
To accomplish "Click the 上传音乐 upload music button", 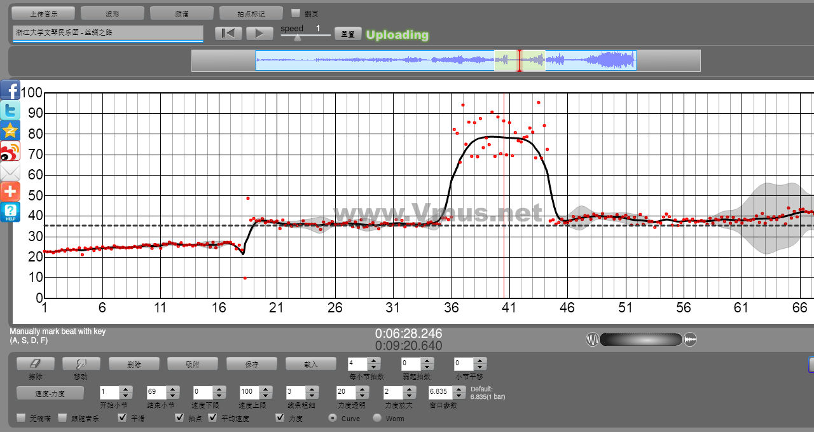I will pyautogui.click(x=43, y=13).
